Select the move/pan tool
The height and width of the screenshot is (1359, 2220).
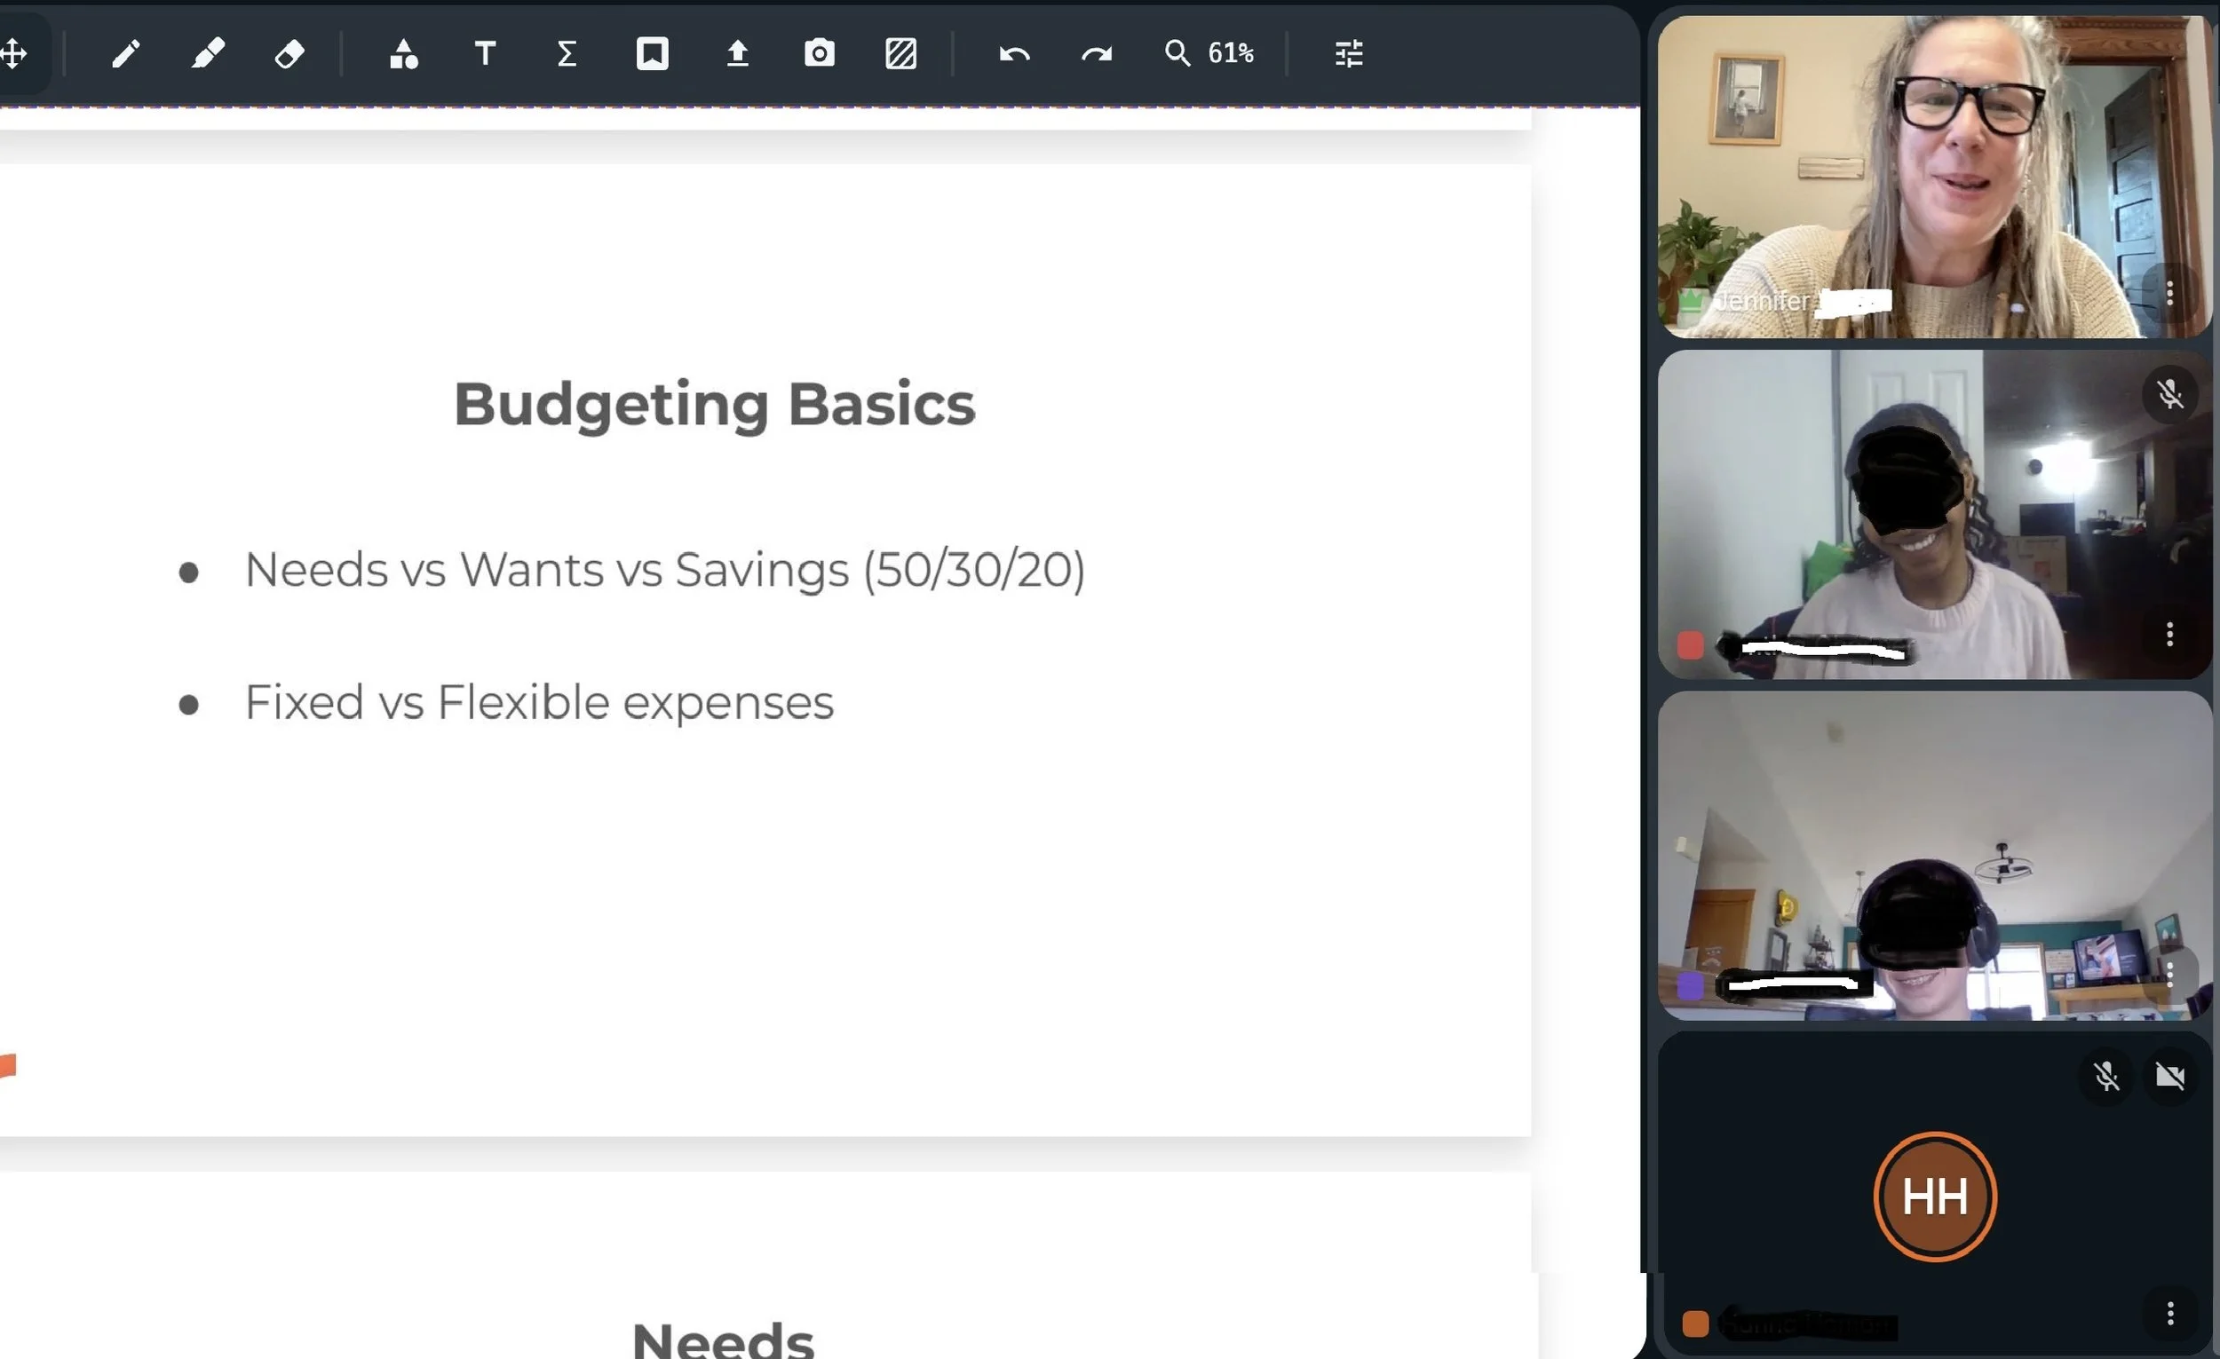click(x=13, y=54)
